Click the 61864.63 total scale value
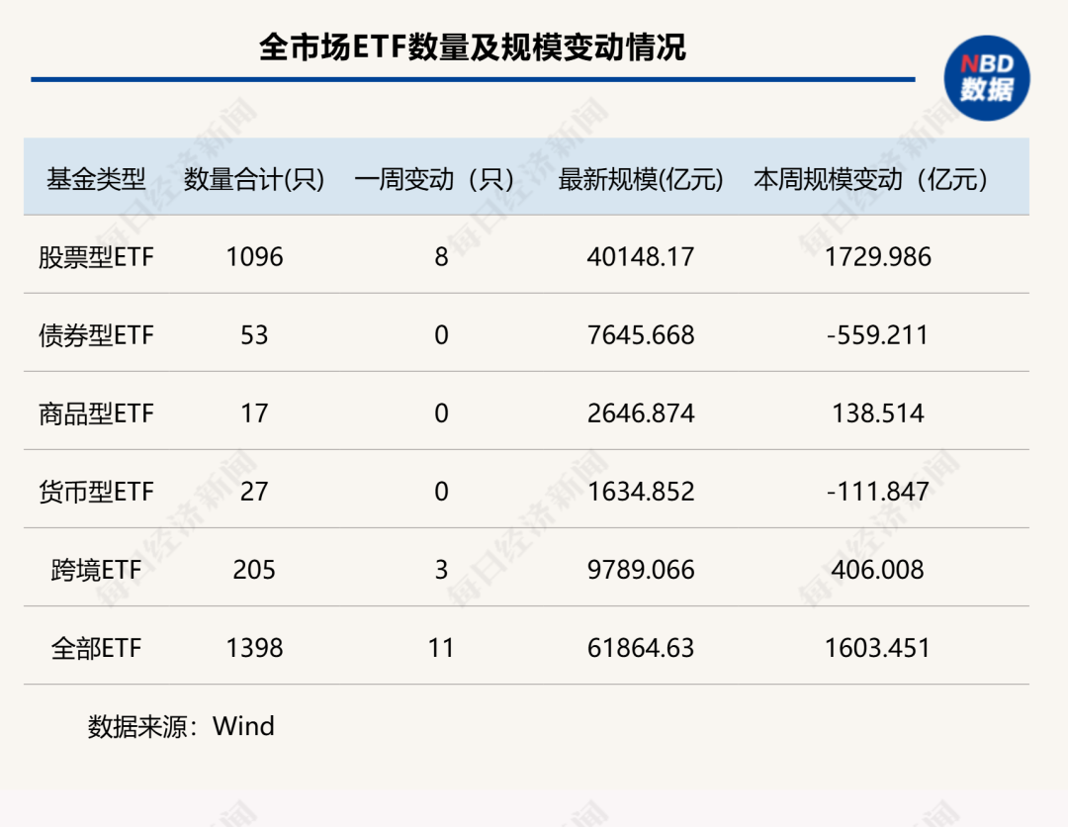1068x827 pixels. point(641,648)
